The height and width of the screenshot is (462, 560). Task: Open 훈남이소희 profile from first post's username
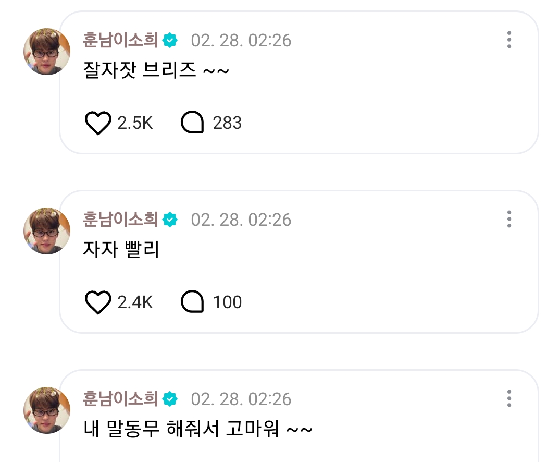point(120,40)
